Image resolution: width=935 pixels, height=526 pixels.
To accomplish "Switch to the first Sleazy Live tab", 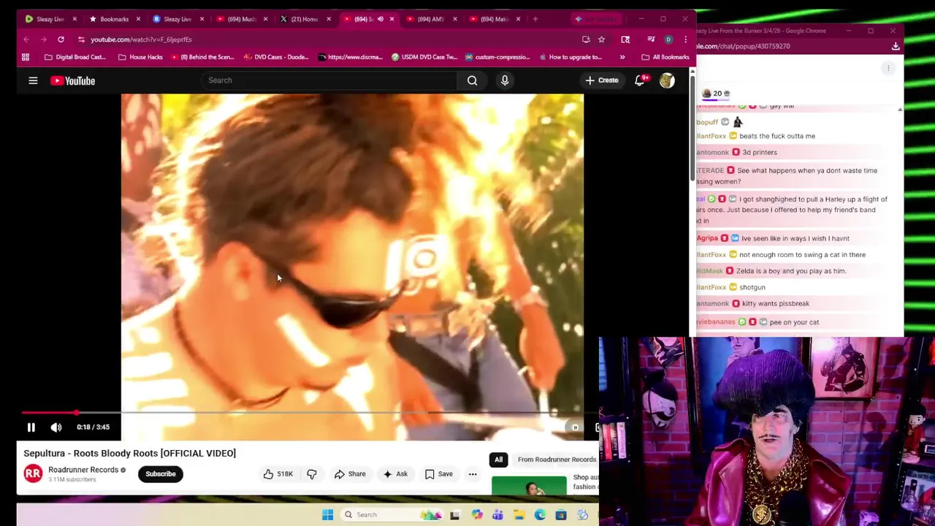I will (x=50, y=19).
